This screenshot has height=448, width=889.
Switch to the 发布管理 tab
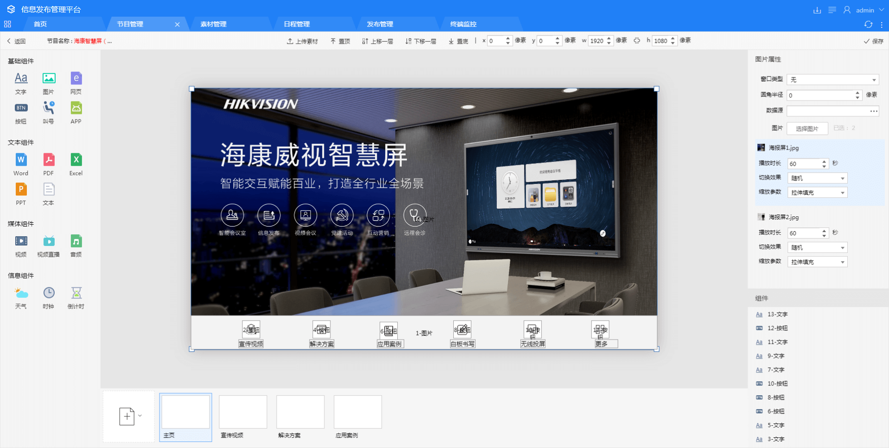[380, 24]
